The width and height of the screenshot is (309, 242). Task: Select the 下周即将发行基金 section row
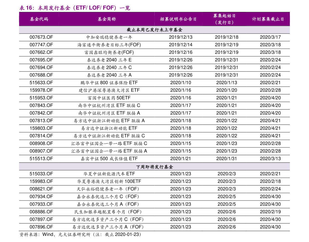[x=154, y=167]
